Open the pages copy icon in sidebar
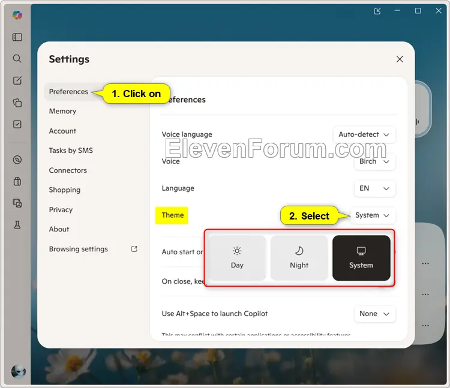Viewport: 450px width, 388px height. (x=17, y=103)
